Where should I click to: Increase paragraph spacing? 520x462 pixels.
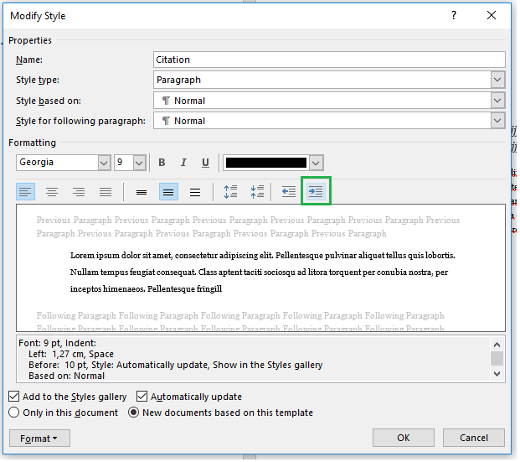click(230, 192)
